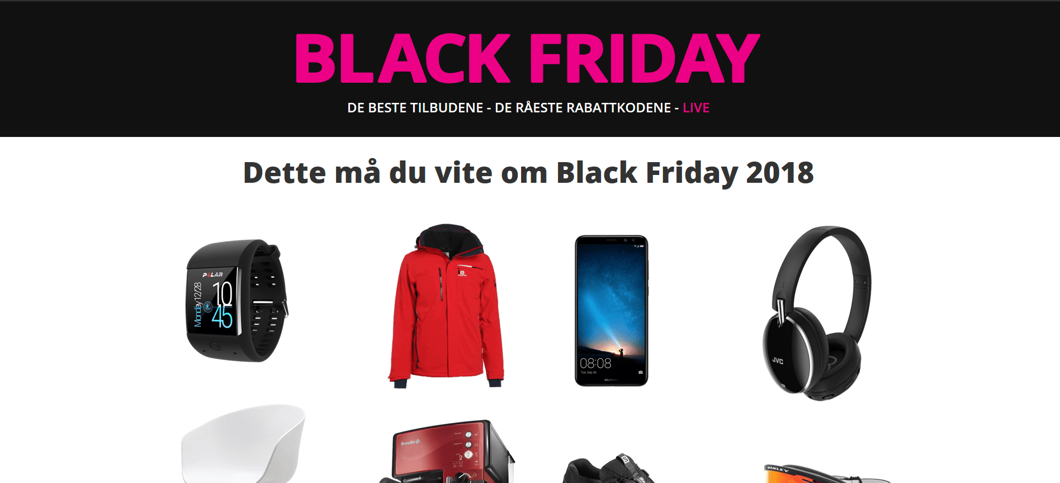The width and height of the screenshot is (1060, 483).
Task: Open the black Salomon shoe image
Action: [x=609, y=468]
